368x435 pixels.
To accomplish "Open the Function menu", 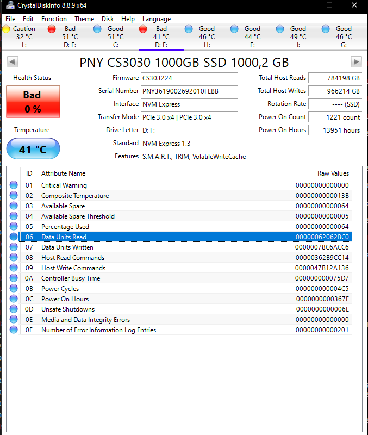I will [x=54, y=19].
